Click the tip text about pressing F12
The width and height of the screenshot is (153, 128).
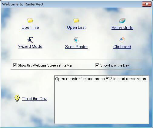(x=101, y=79)
